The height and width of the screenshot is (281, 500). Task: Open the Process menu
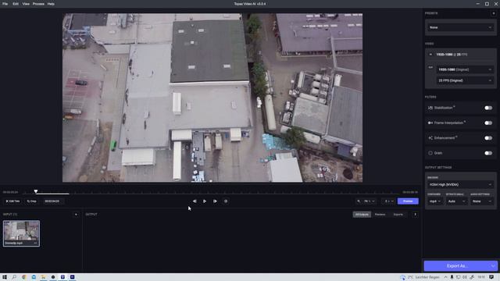[38, 4]
